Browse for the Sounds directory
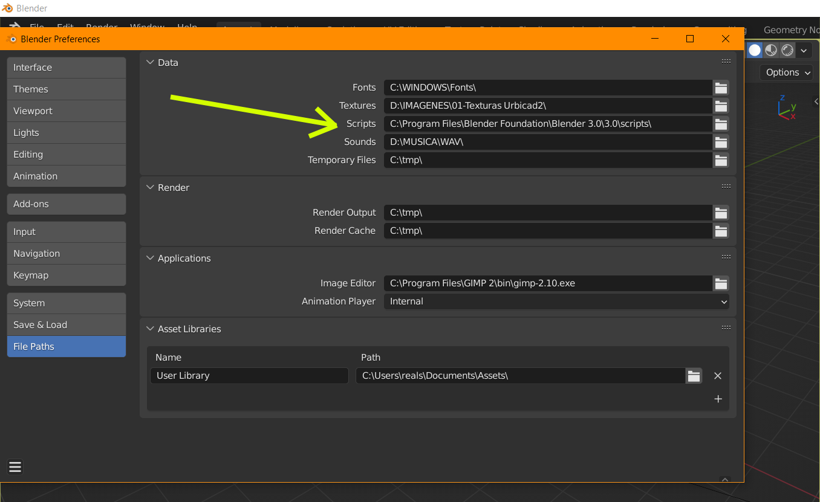 click(x=721, y=142)
